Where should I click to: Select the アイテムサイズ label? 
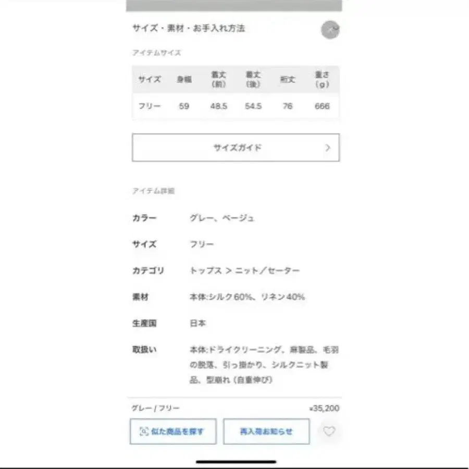click(x=156, y=53)
